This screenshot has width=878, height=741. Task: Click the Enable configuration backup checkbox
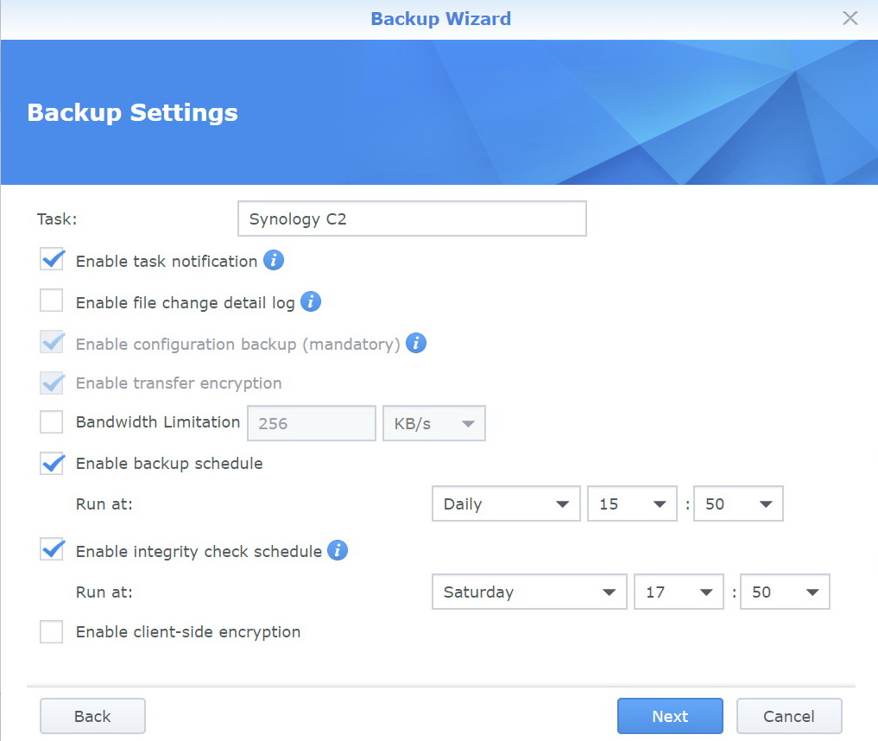tap(52, 342)
